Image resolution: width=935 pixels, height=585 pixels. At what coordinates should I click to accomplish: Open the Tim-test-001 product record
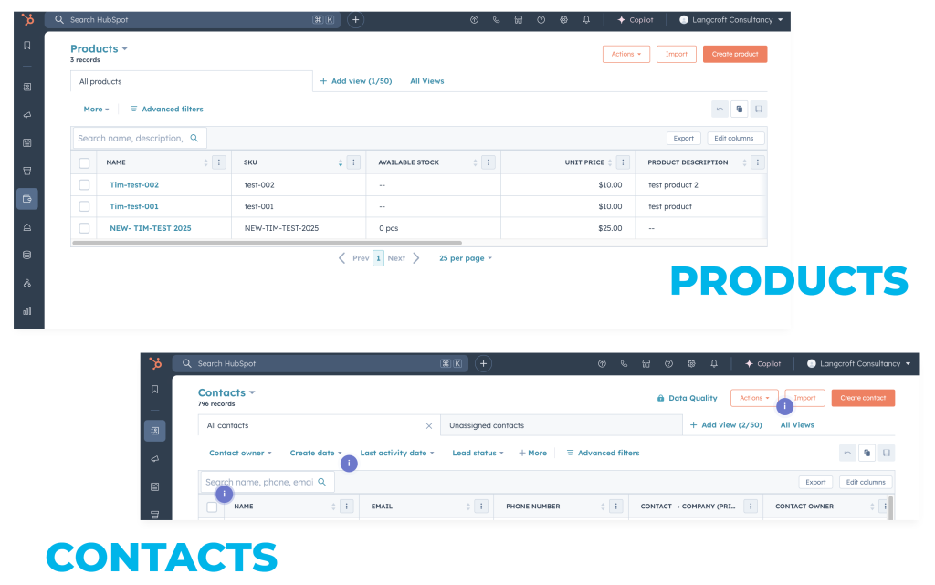134,206
